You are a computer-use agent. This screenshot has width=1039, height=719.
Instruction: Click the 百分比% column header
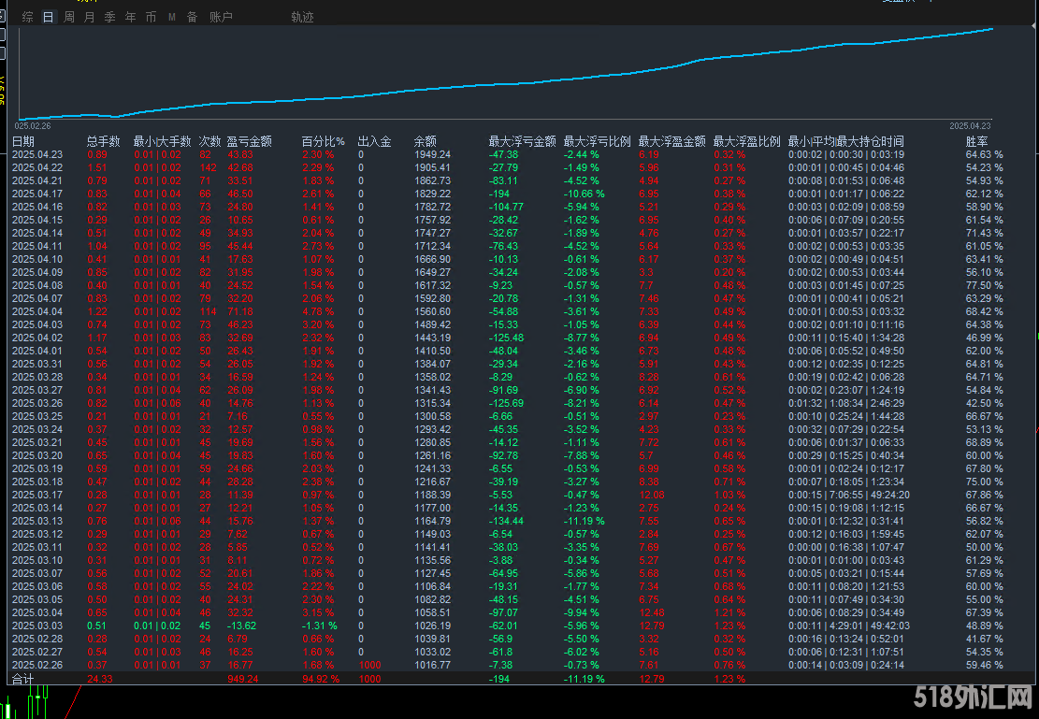(x=324, y=141)
